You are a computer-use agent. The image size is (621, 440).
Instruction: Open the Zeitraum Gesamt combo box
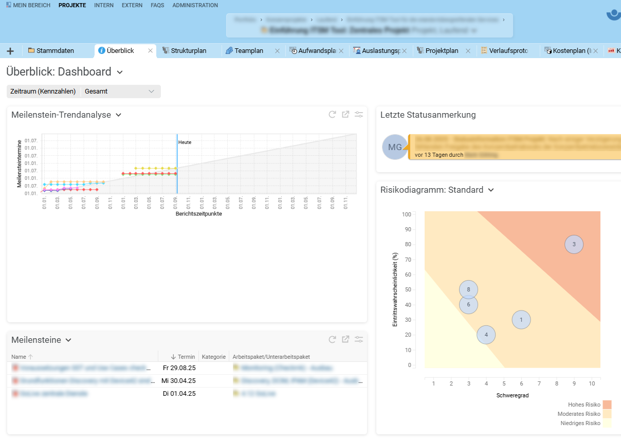click(121, 91)
